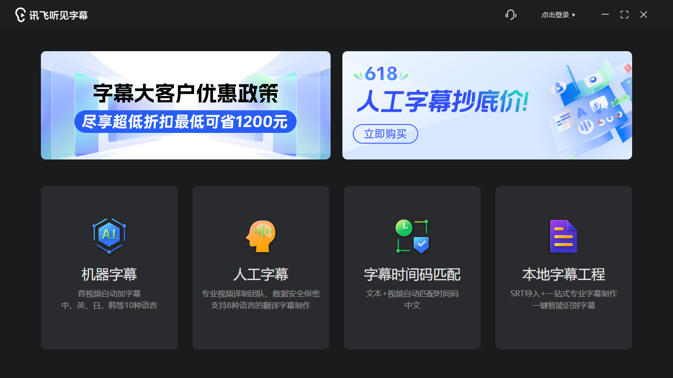Open the 618 人工字幕抄底价 promotion banner
The height and width of the screenshot is (378, 673).
point(487,105)
